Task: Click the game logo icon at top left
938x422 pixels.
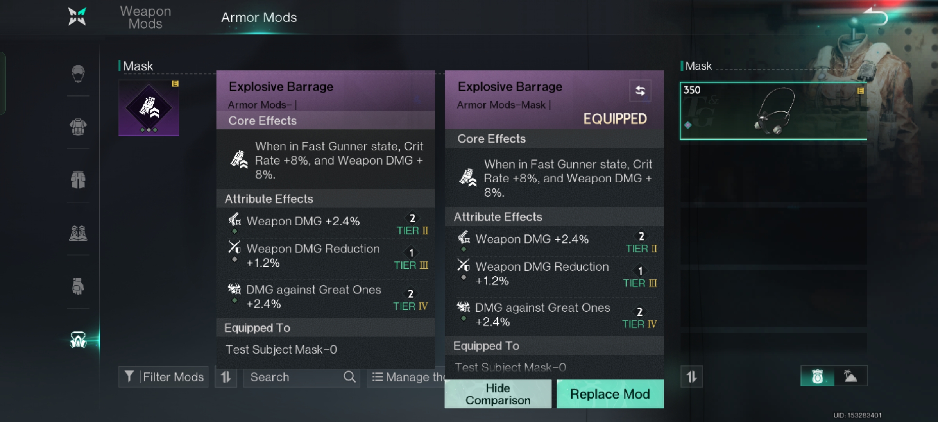Action: pos(77,17)
